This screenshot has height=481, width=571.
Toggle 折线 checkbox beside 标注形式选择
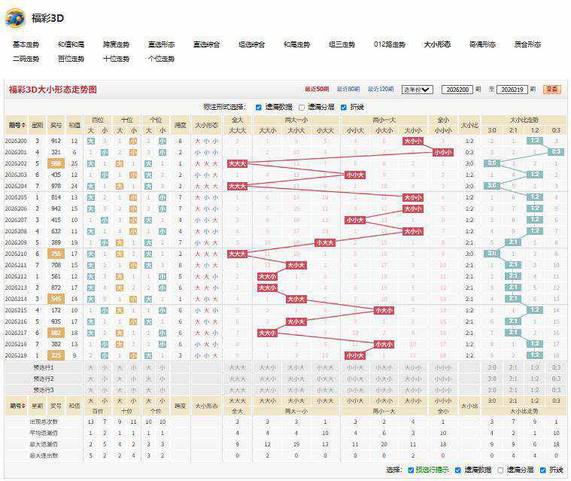[343, 107]
